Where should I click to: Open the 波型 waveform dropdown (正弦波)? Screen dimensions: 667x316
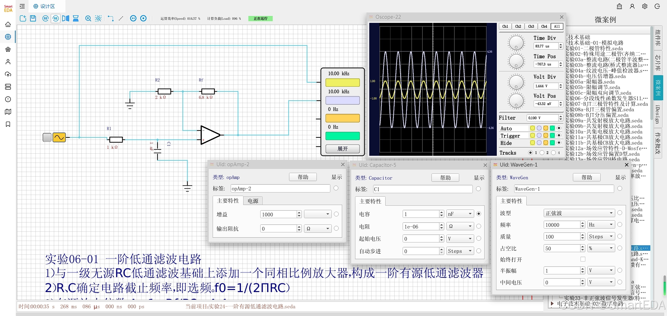(579, 213)
